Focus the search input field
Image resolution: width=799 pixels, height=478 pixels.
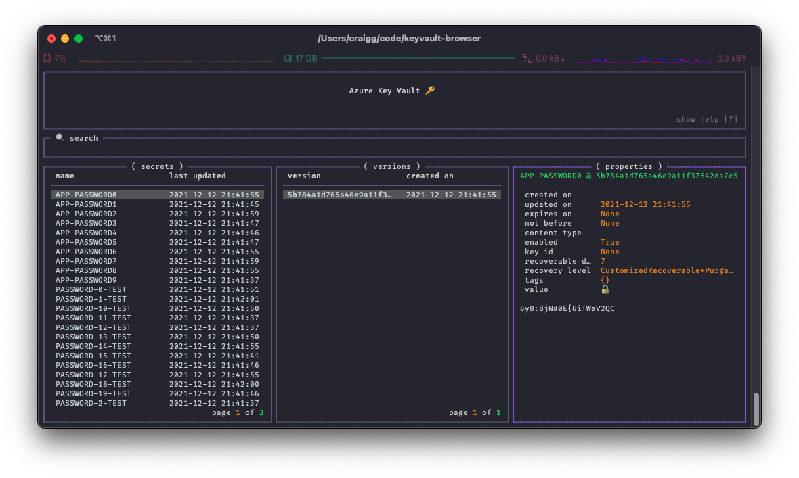pos(394,148)
